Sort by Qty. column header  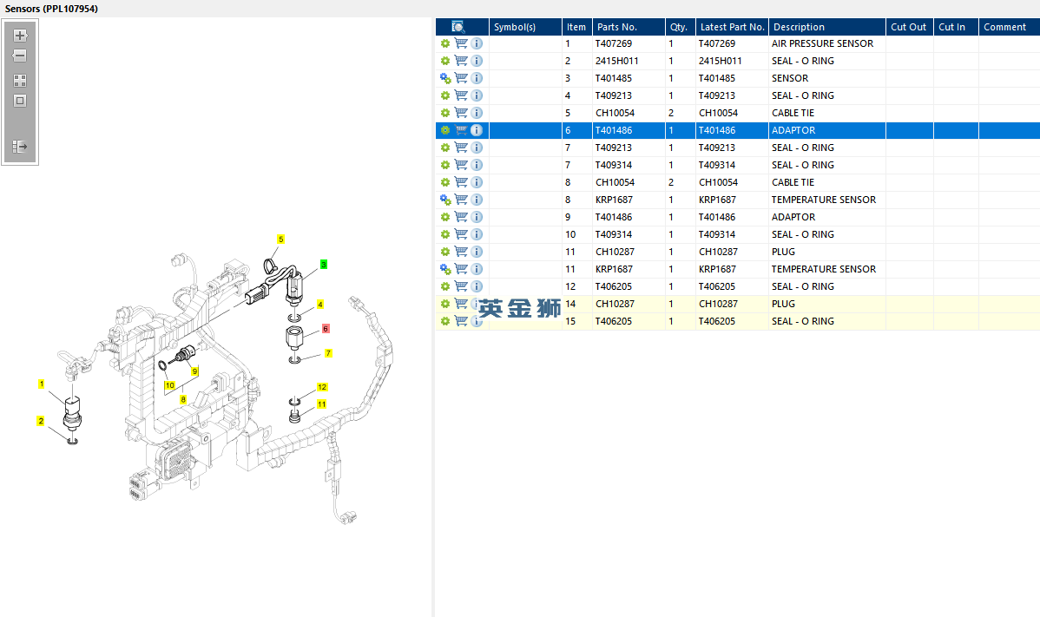(681, 27)
